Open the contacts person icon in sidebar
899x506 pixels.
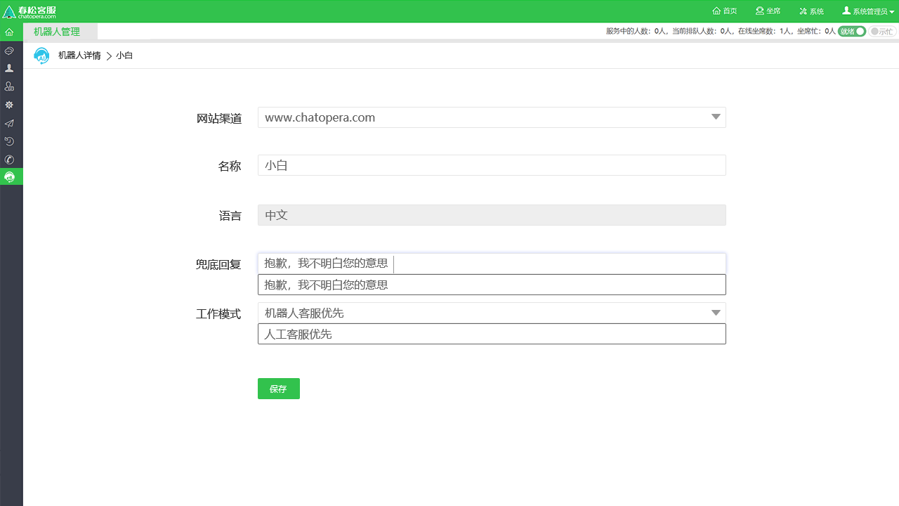9,68
